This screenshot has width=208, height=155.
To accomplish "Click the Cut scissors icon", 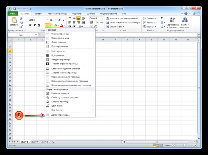I will (x=21, y=18).
